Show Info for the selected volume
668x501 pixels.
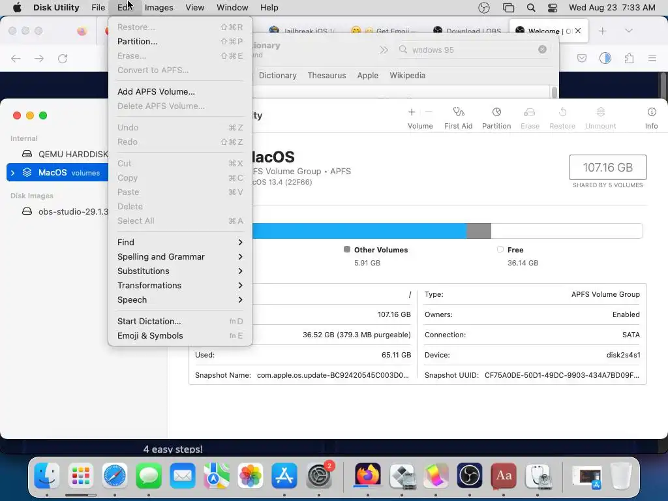[652, 118]
